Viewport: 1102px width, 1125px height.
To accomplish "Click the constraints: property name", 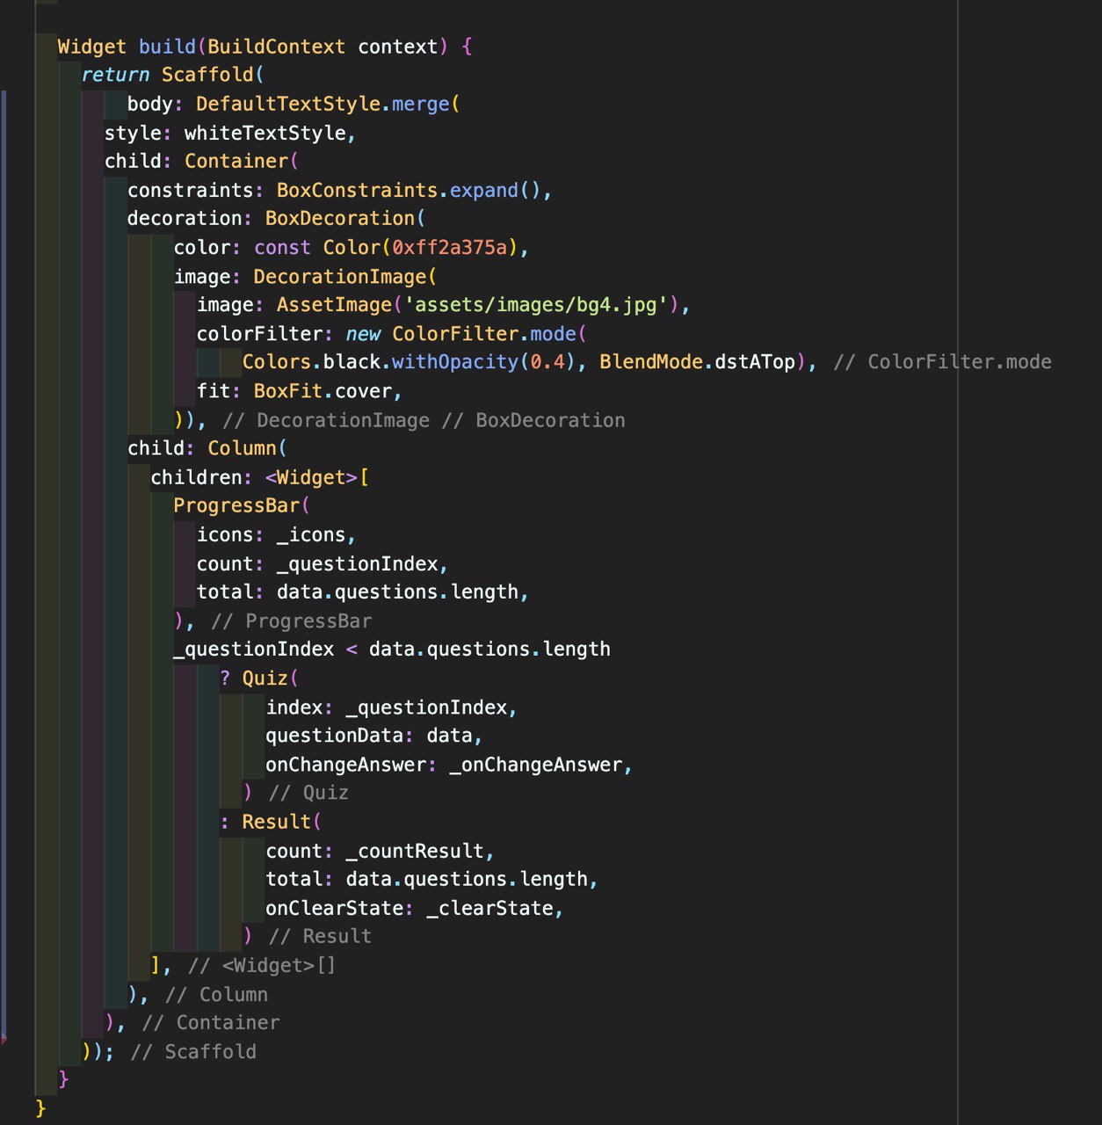I will 196,190.
